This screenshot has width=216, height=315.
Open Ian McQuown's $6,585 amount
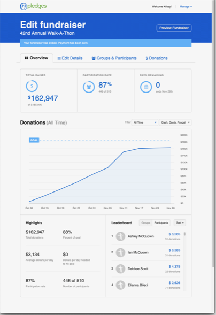tap(174, 250)
